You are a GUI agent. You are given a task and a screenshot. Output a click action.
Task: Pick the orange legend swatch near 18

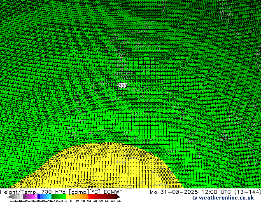tap(84, 197)
